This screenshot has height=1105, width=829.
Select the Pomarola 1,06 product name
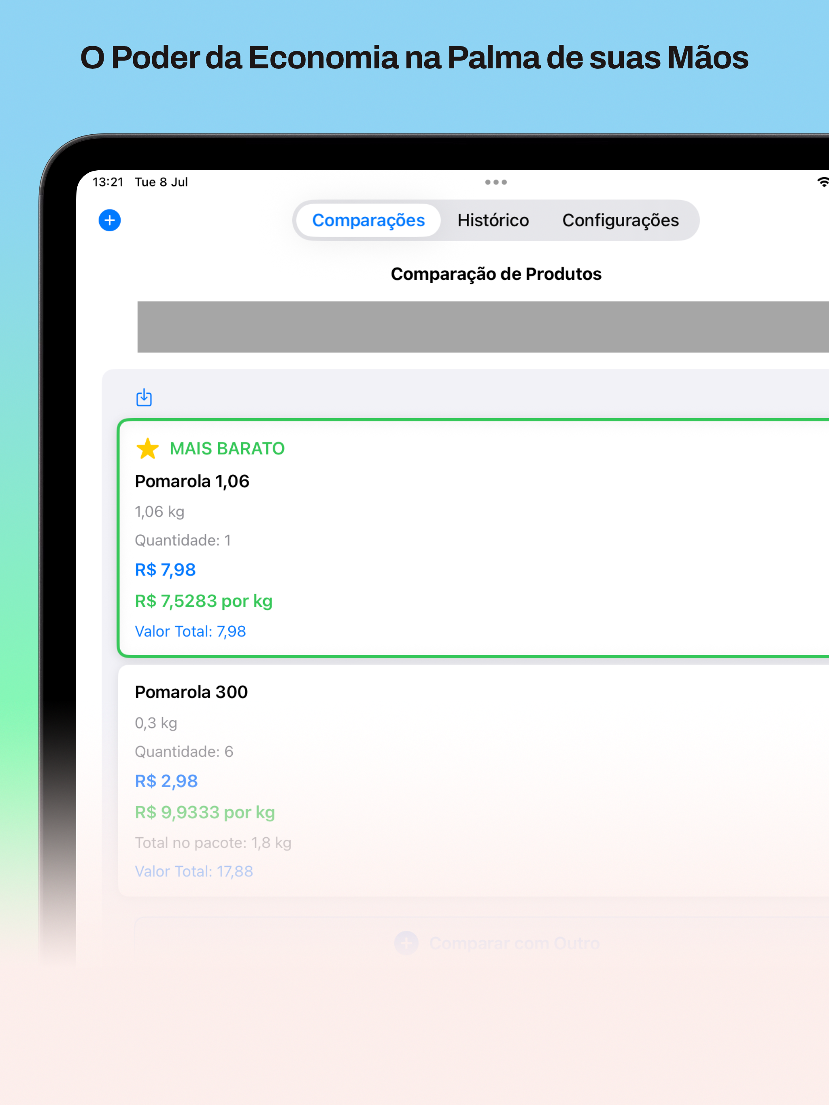[x=192, y=482]
